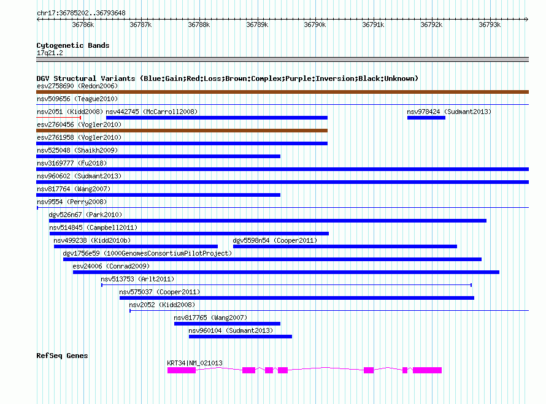Select the last magenta KRT34 exon
The width and height of the screenshot is (546, 404).
(x=427, y=370)
